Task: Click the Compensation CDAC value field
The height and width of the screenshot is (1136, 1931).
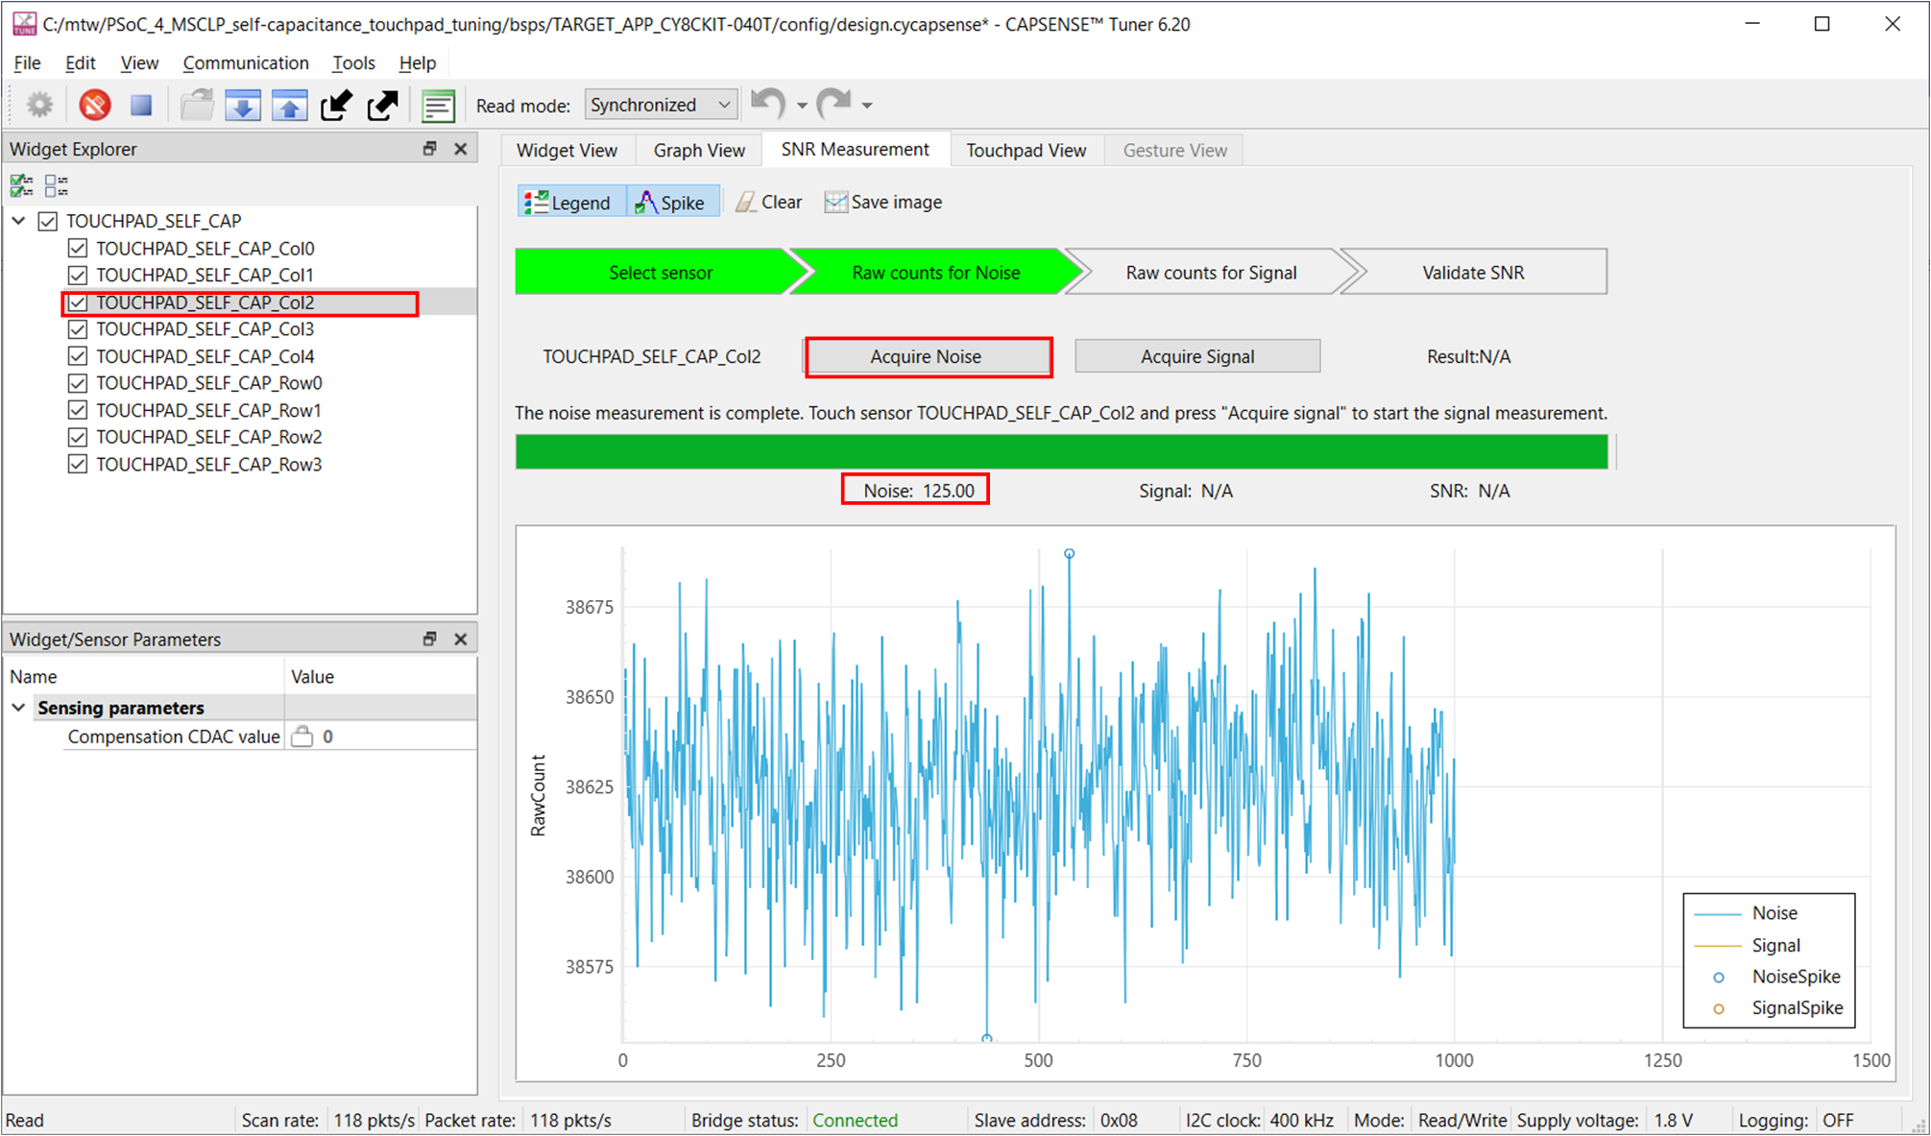Action: click(x=380, y=737)
